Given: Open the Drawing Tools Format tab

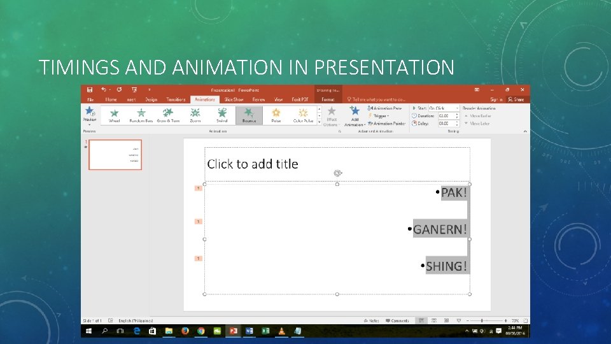Looking at the screenshot, I should [328, 99].
